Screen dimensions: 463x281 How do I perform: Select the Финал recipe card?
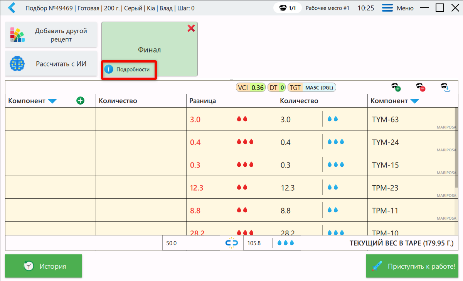(150, 49)
